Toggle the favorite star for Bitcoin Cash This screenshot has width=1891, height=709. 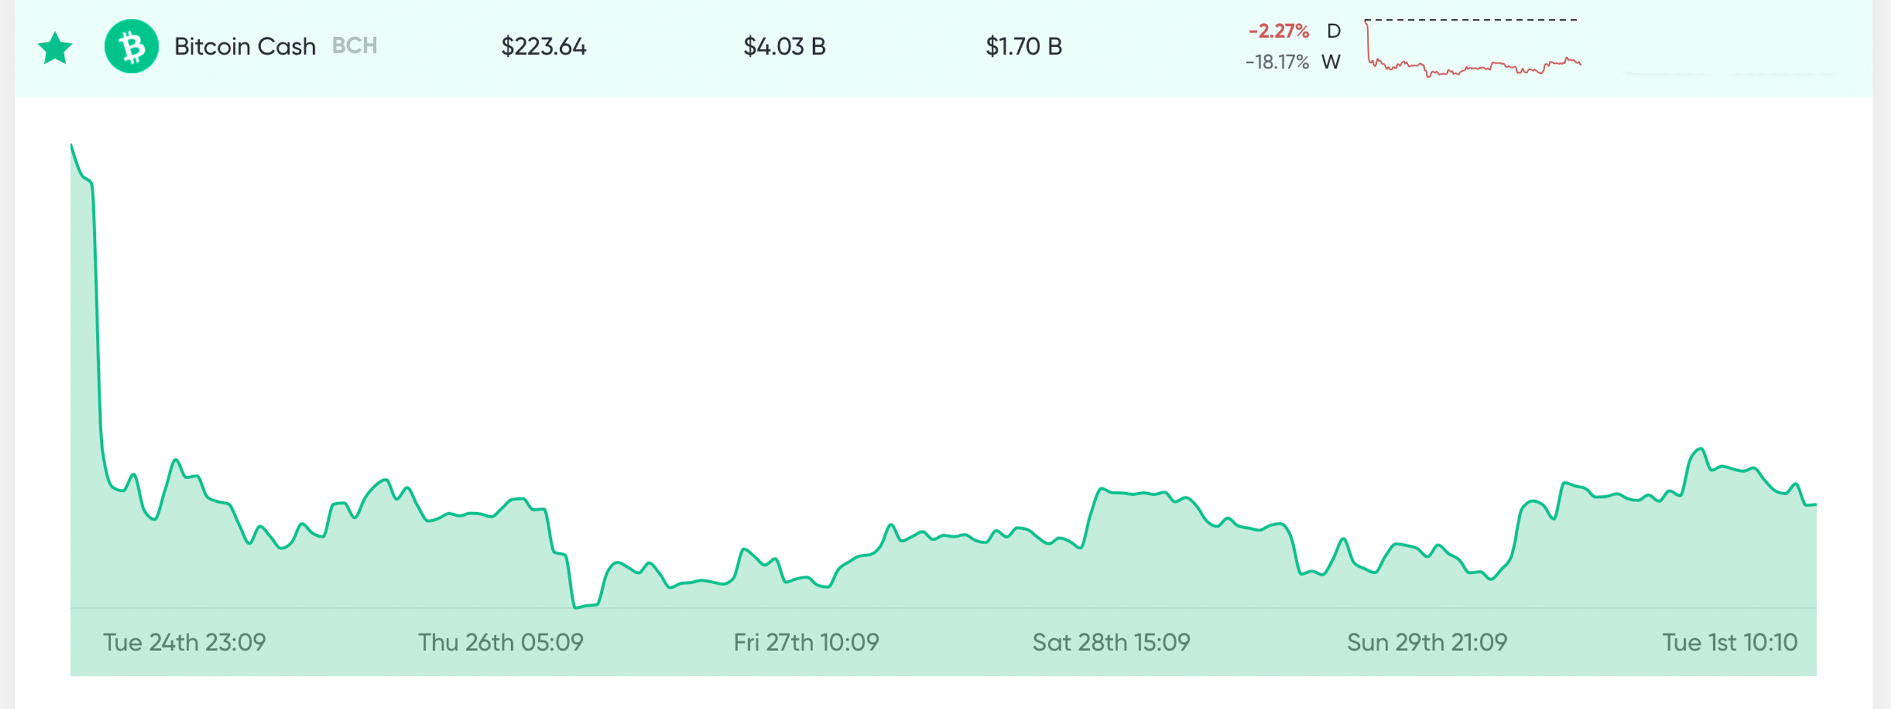pyautogui.click(x=55, y=46)
